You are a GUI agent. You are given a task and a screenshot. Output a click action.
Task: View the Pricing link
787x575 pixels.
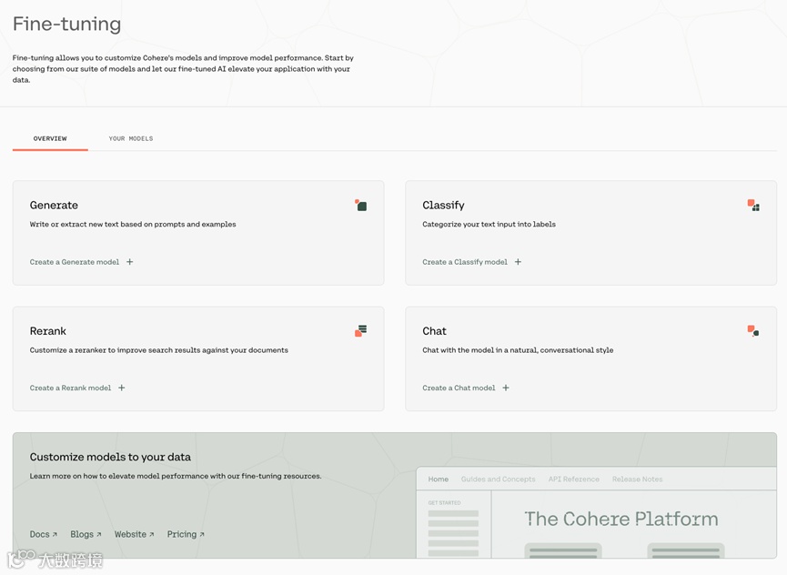pos(186,535)
